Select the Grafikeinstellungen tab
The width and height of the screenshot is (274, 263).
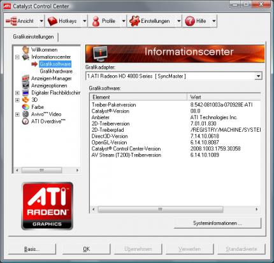pyautogui.click(x=33, y=37)
